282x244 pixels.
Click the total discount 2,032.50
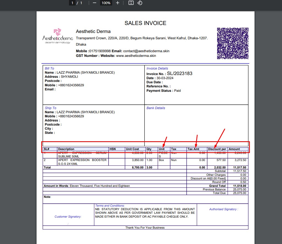pos(220,167)
